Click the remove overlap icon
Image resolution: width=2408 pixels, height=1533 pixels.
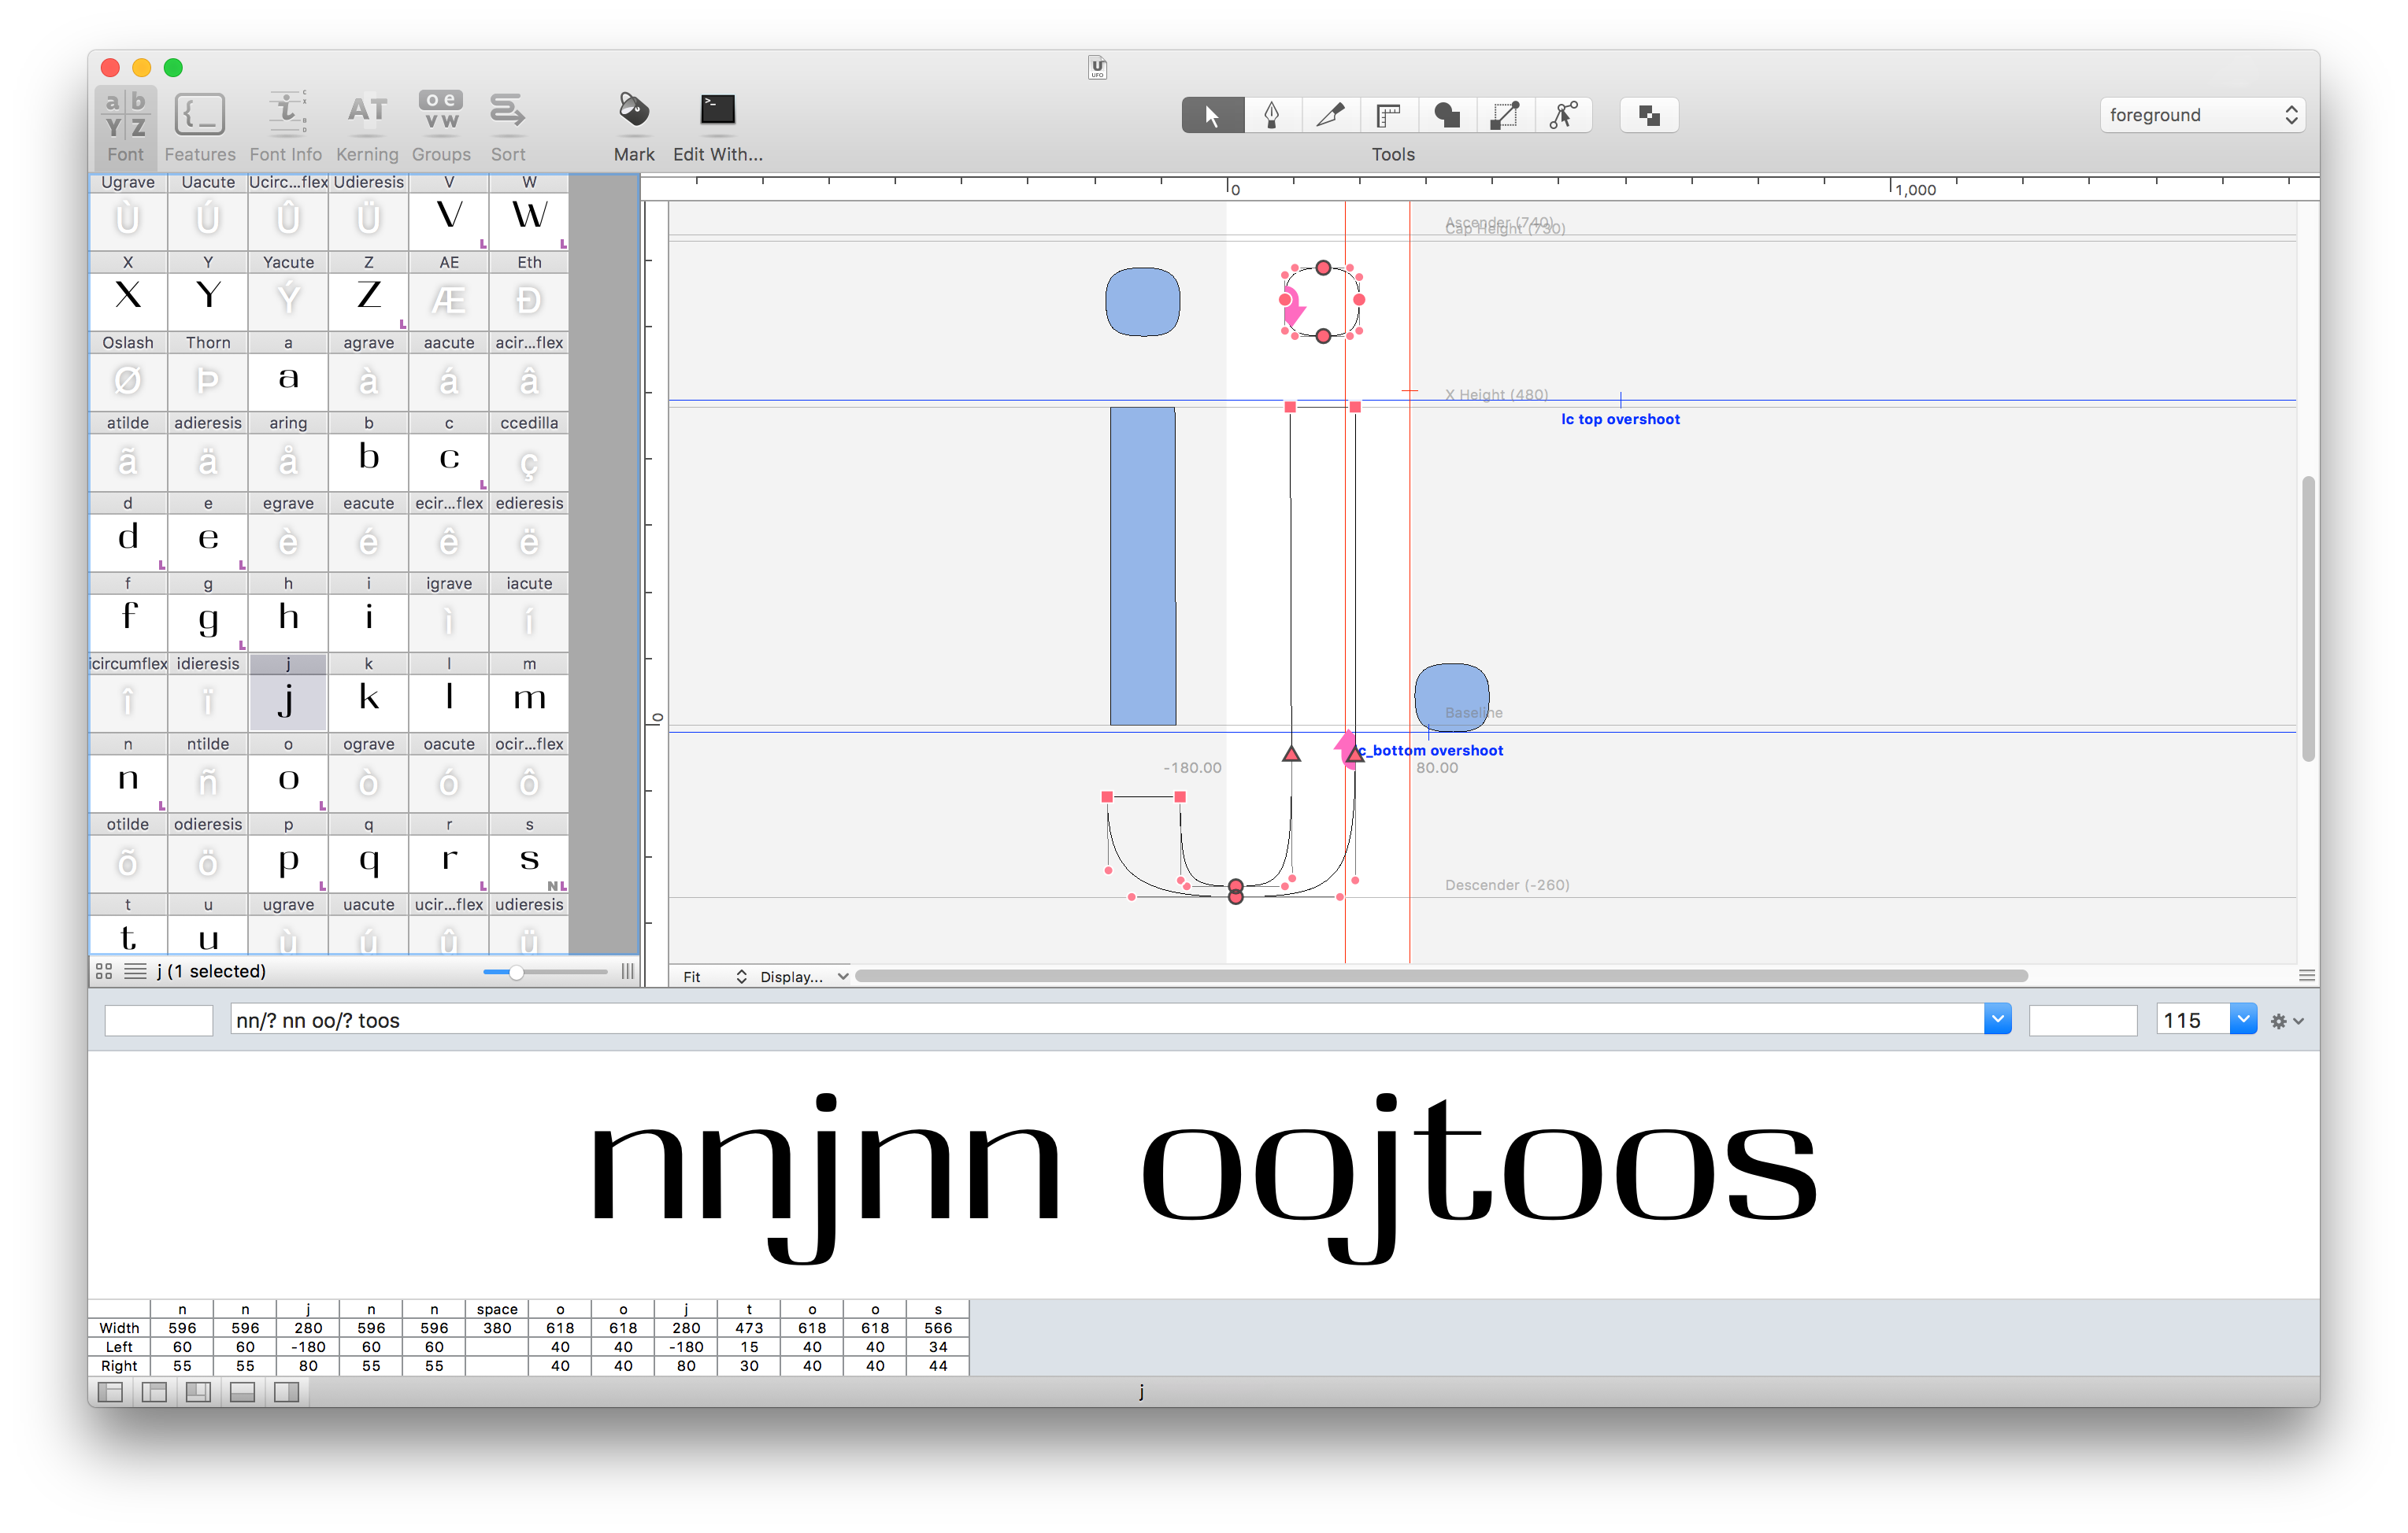(1648, 116)
